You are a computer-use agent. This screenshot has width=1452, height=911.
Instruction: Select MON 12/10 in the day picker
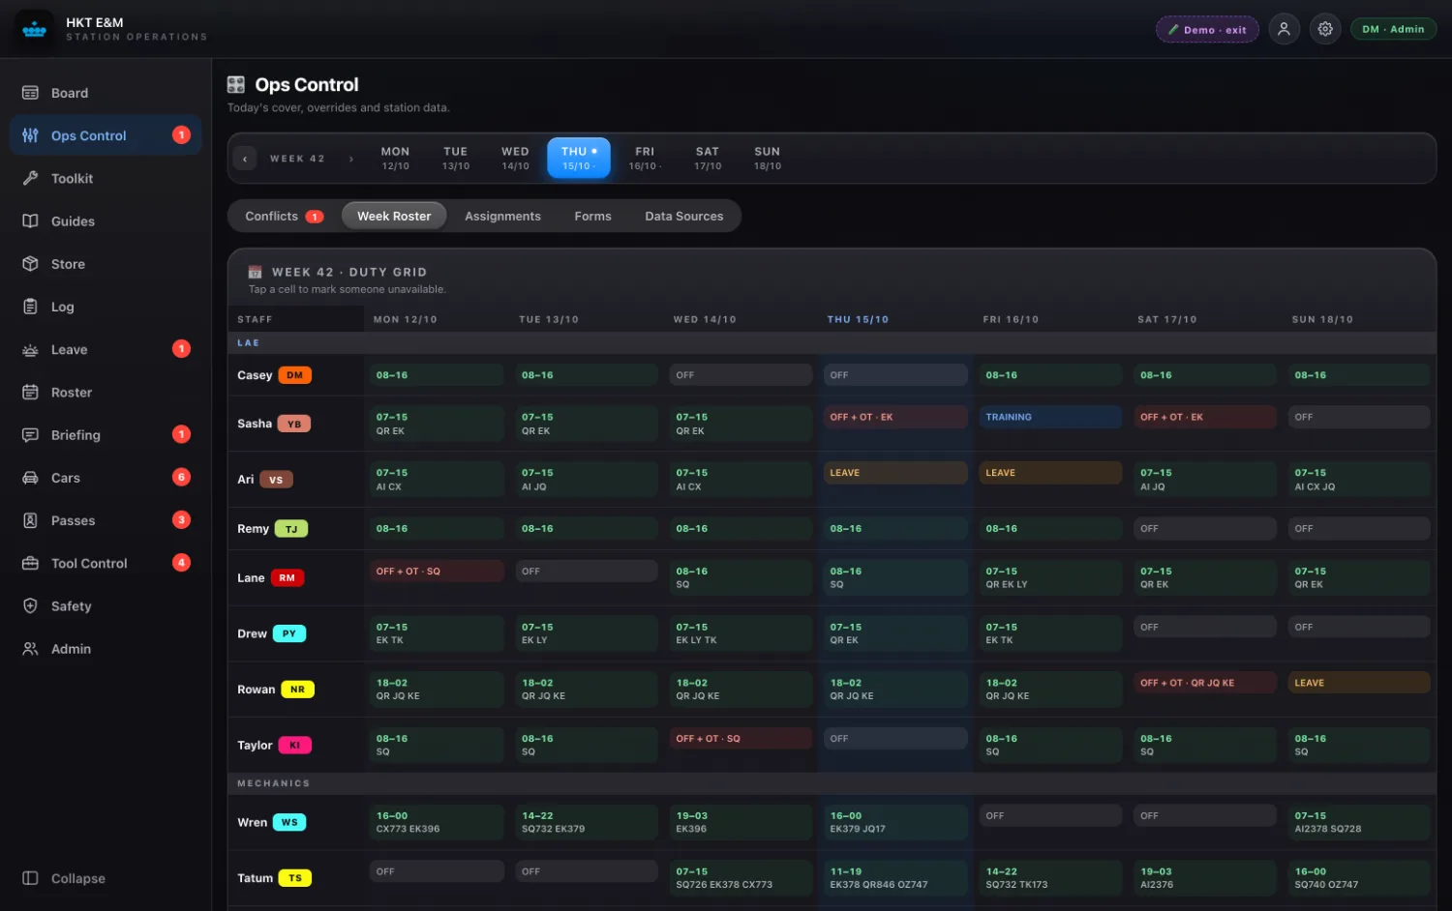coord(395,159)
